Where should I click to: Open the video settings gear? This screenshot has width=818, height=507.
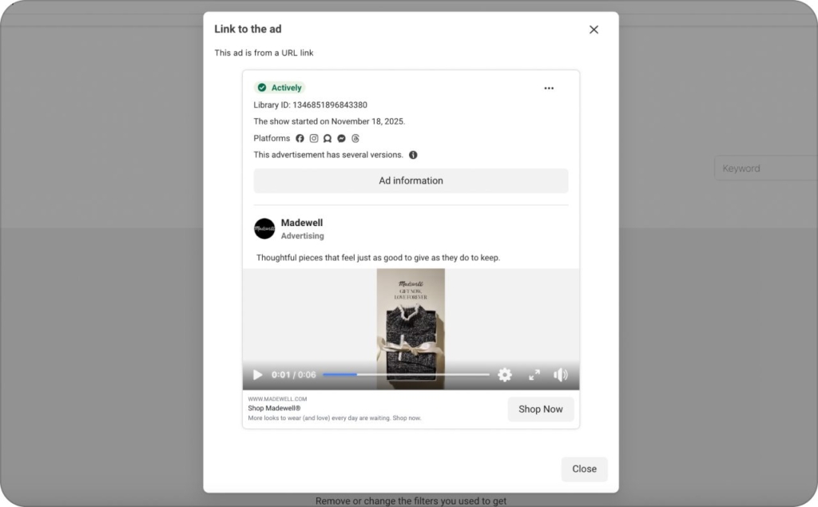tap(505, 374)
